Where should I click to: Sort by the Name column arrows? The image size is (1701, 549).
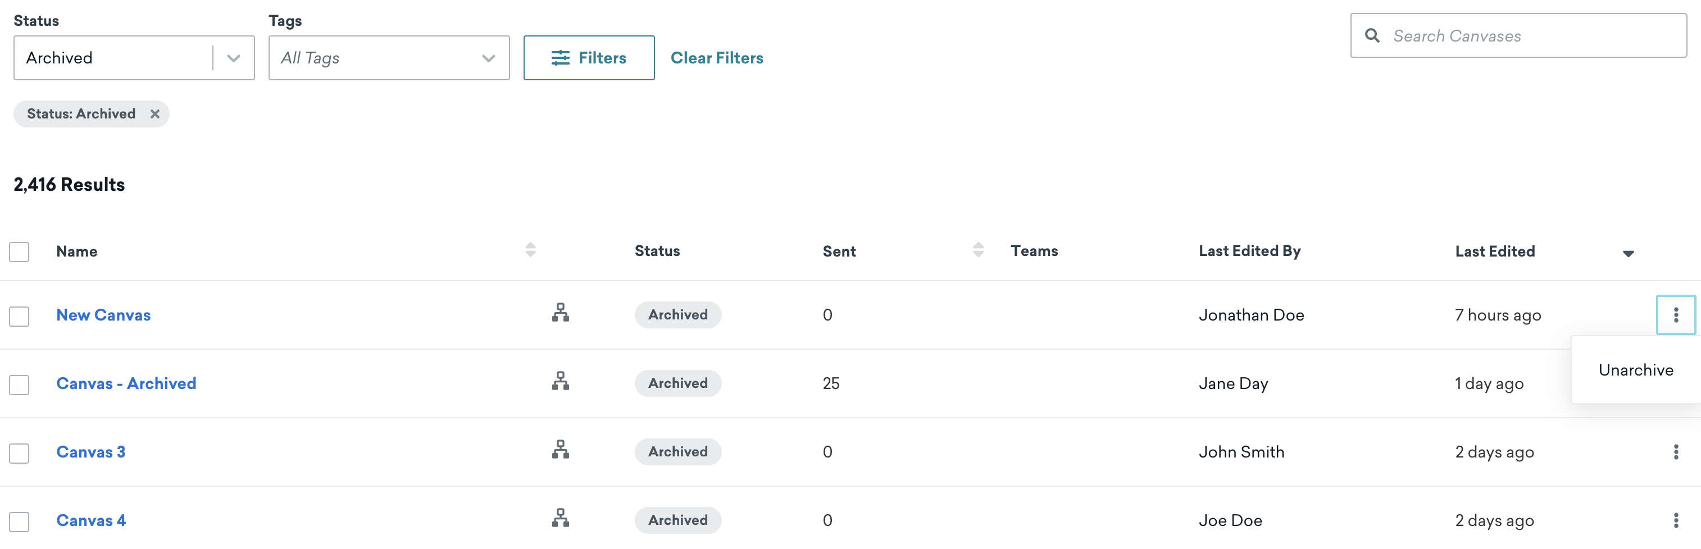[530, 250]
